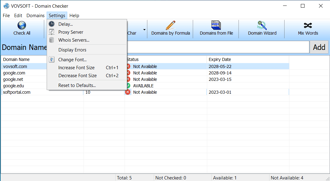Click the Check All globe icon
The height and width of the screenshot is (181, 330).
click(x=22, y=25)
